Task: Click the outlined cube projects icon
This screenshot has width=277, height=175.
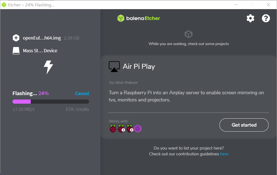Action: 188,34
